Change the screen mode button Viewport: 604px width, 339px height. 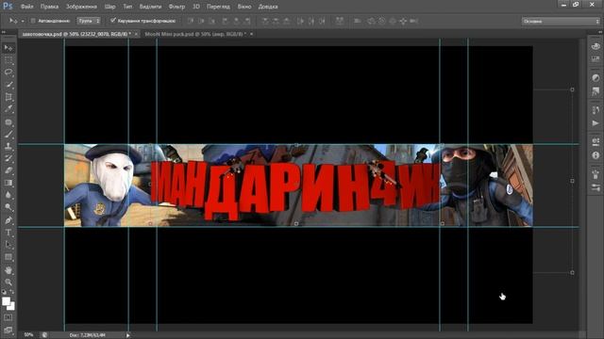(8, 330)
